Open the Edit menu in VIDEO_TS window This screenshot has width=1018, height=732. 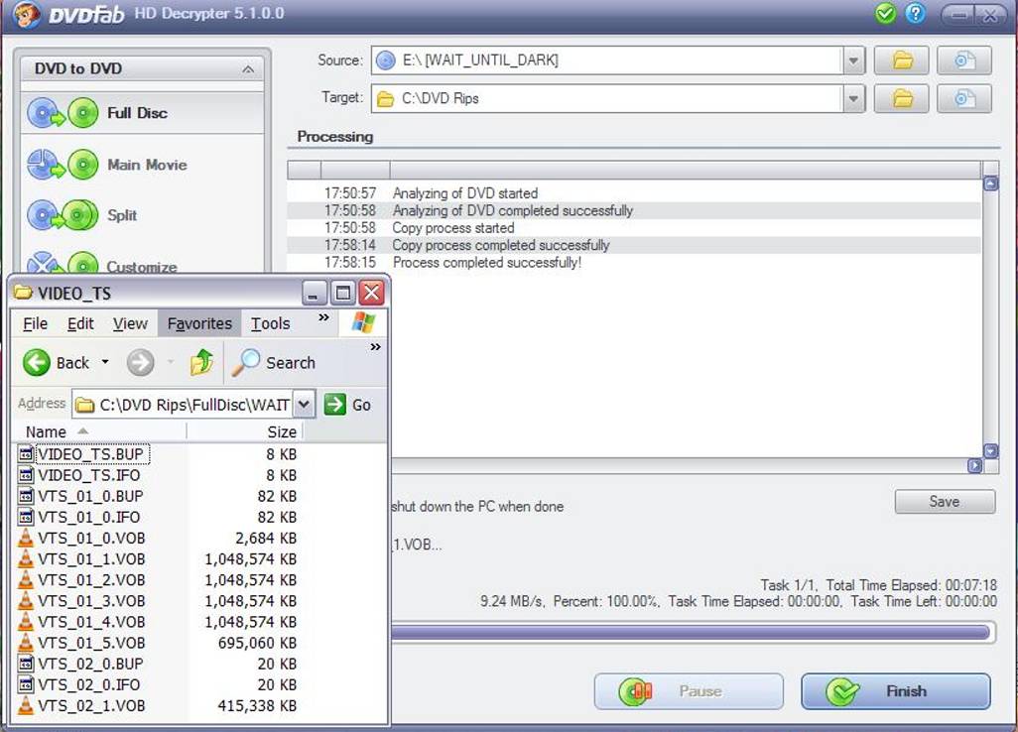(x=80, y=323)
